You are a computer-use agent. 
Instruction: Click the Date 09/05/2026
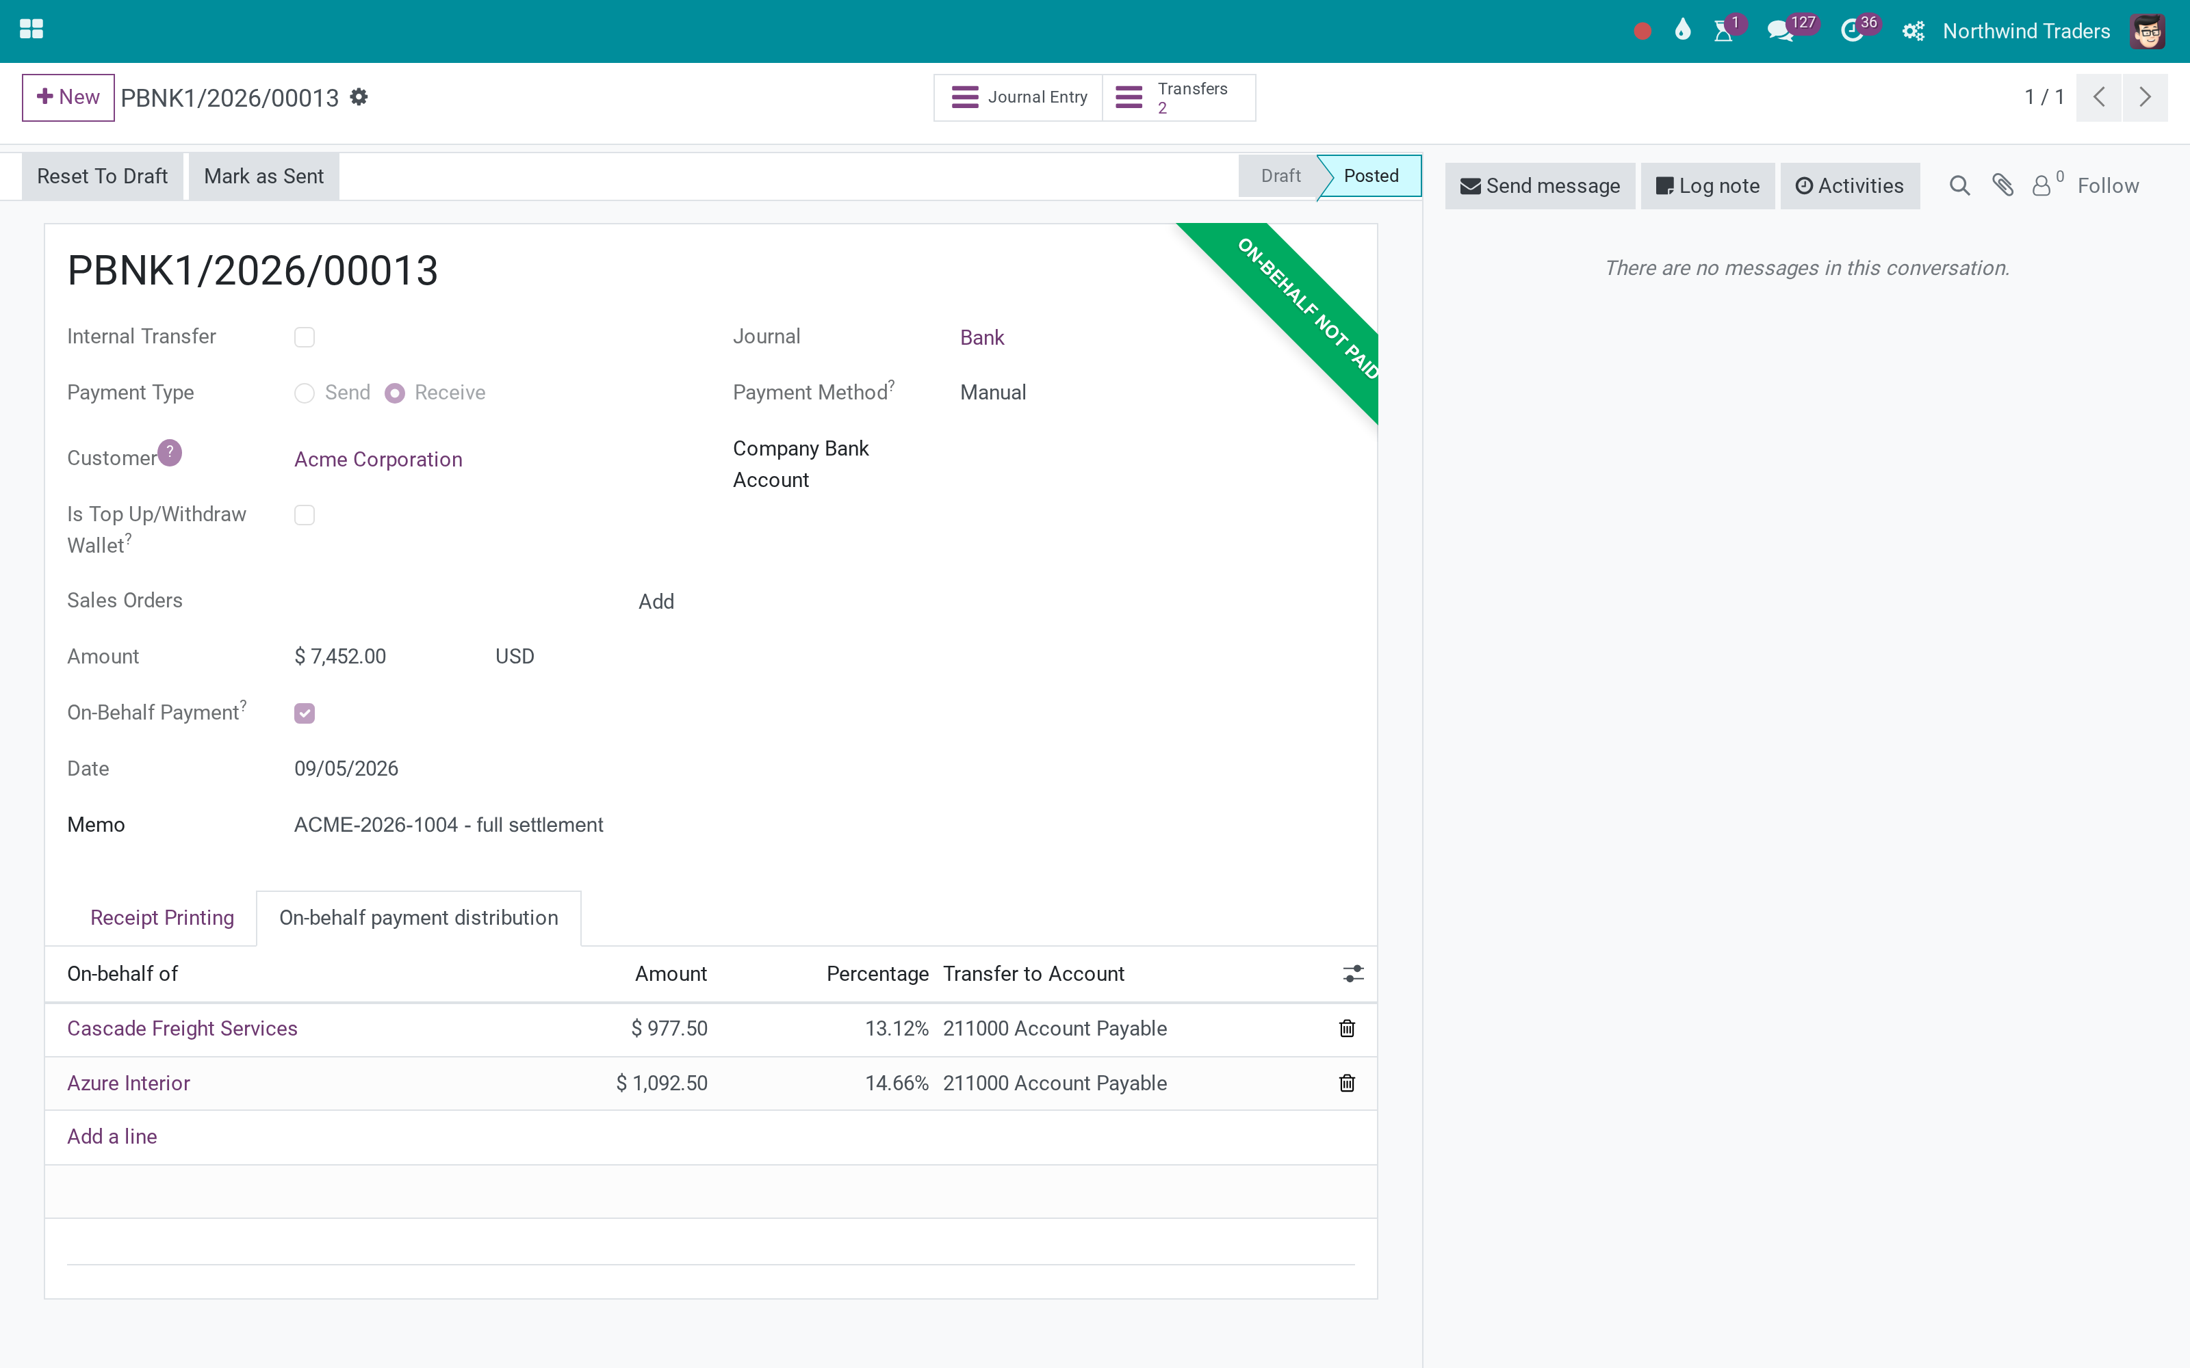coord(346,769)
